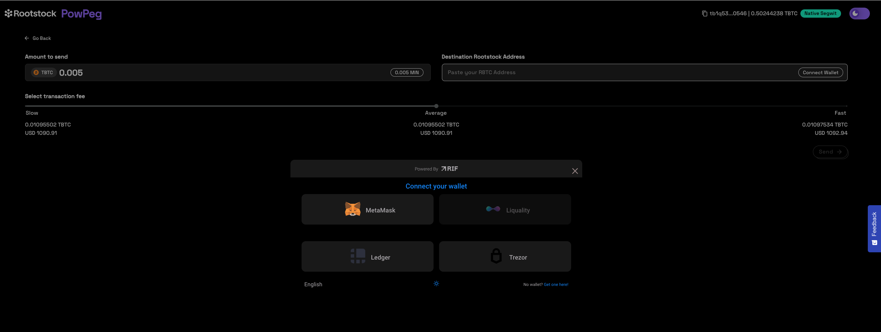Set amount using the 0.005 MIN button
Viewport: 881px width, 332px height.
pos(406,72)
